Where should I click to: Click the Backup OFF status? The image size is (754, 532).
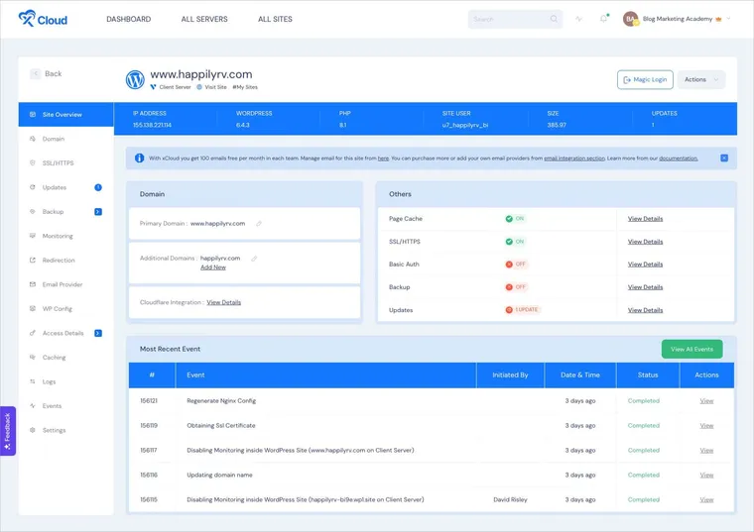[x=516, y=287]
